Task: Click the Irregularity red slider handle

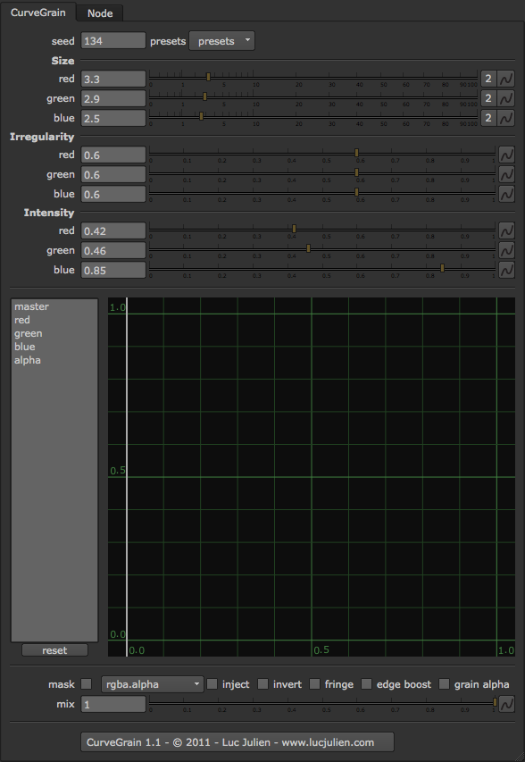Action: [356, 153]
